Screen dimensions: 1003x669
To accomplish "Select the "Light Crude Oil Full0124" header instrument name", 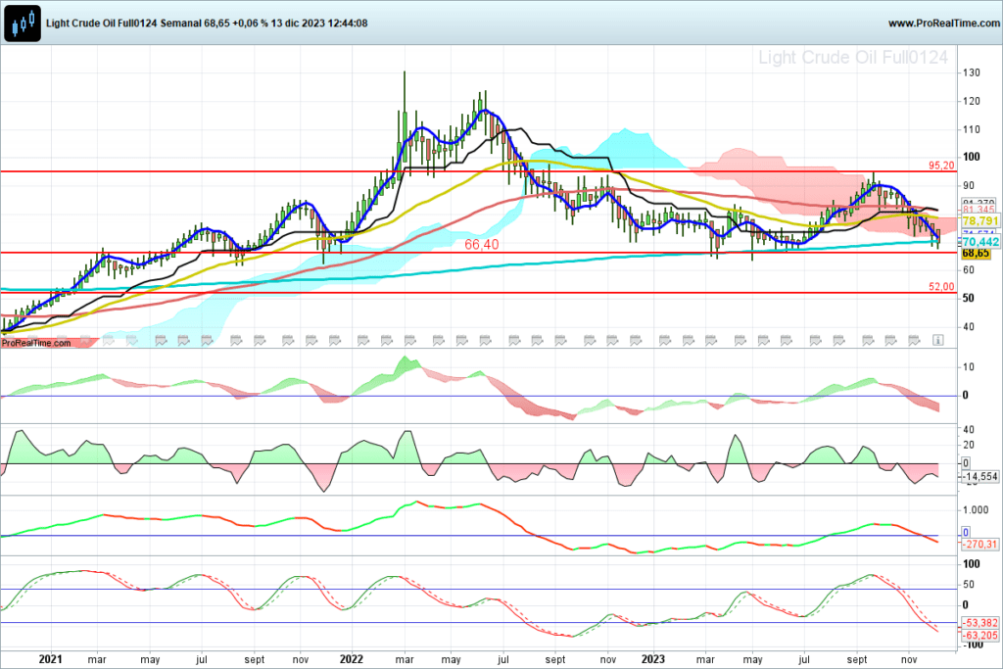I will click(102, 24).
